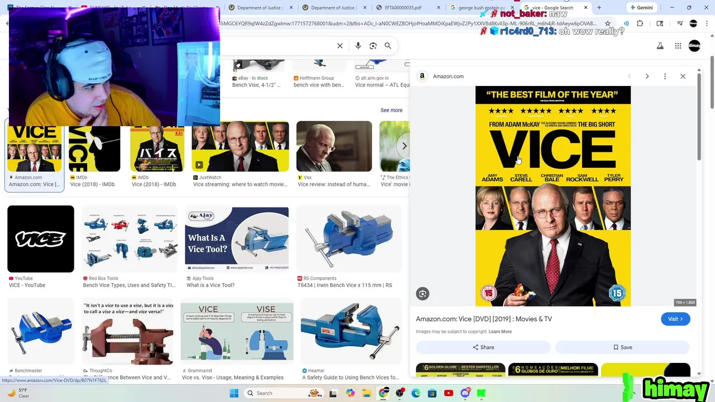Open the large Vice DVD poster image
715x402 pixels.
click(553, 196)
